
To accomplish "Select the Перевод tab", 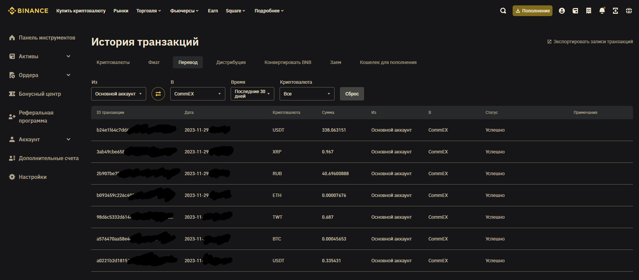I will [x=188, y=62].
